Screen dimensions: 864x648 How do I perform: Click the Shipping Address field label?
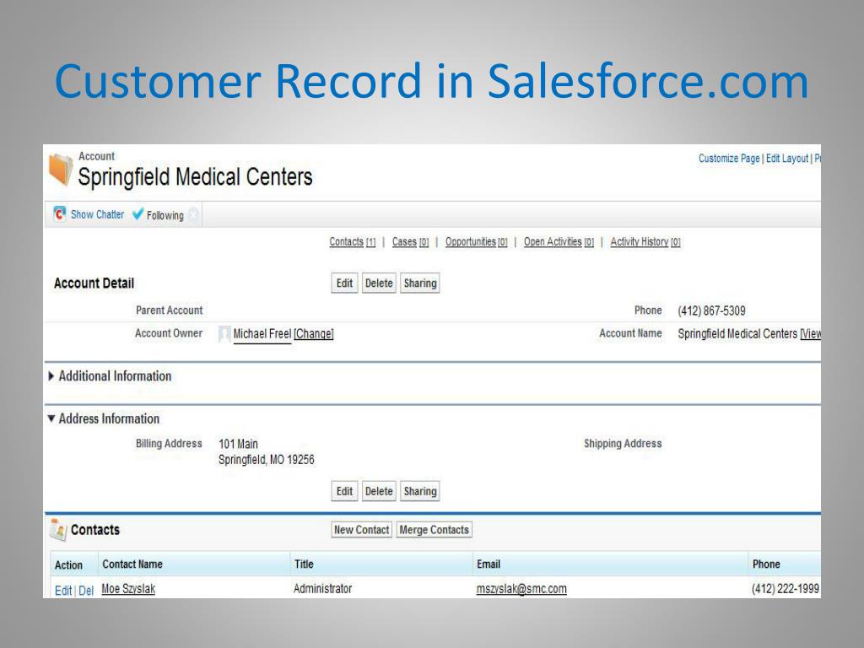(x=623, y=444)
